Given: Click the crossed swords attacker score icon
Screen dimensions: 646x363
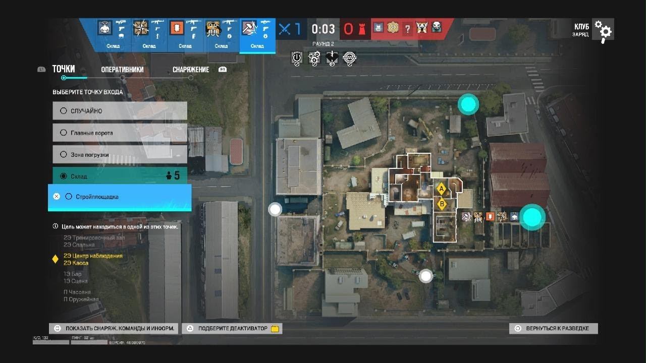Looking at the screenshot, I should click(286, 29).
